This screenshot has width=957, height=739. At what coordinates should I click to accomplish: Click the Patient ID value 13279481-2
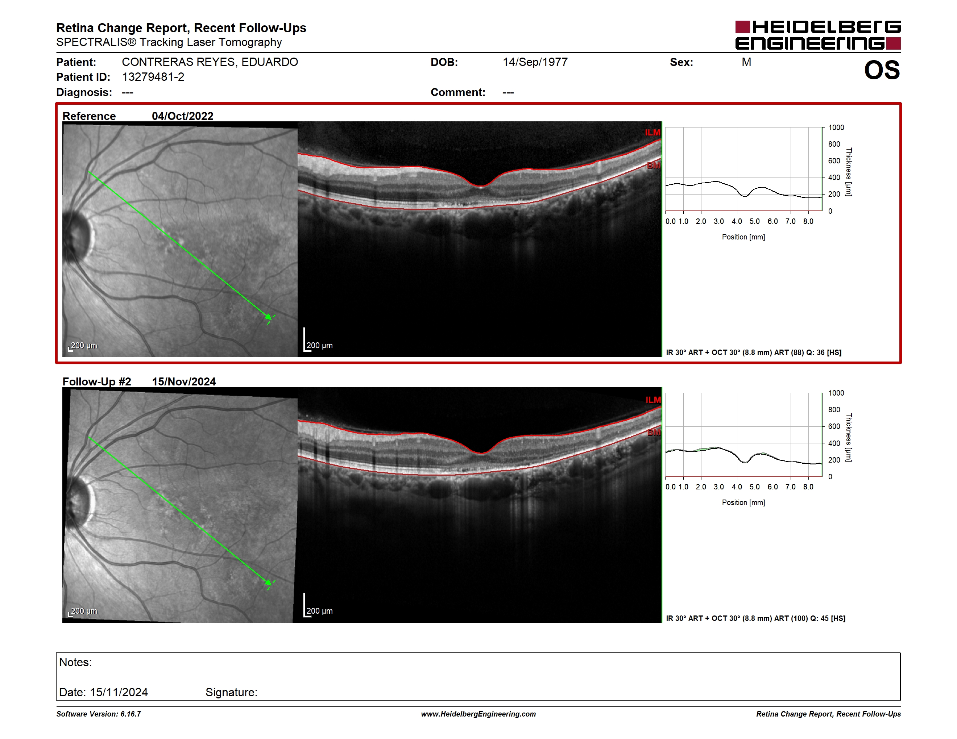coord(153,77)
